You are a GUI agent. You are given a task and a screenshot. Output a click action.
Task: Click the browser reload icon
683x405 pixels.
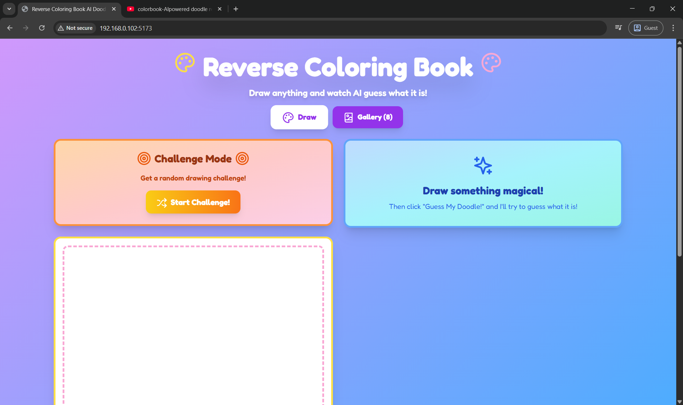point(42,28)
